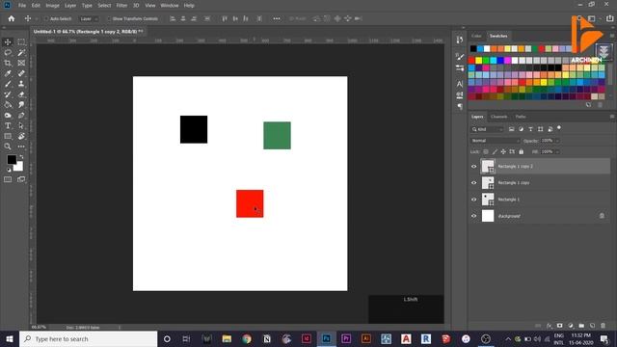Create a new layer from panel footer
Screen dimensions: 617x347
click(592, 326)
